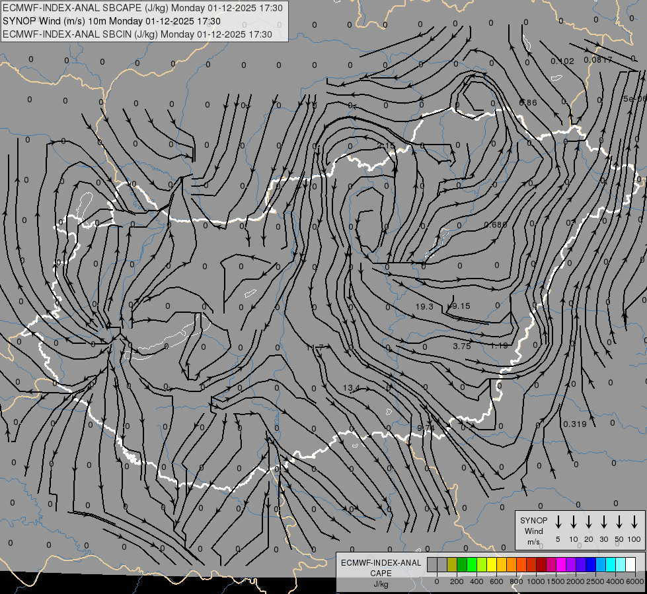647x594 pixels.
Task: Click the 2500 label on the CAPE scale
Action: click(595, 581)
